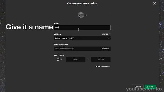The width and height of the screenshot is (164, 92).
Task: Click the resolution width auto field
Action: [75, 59]
